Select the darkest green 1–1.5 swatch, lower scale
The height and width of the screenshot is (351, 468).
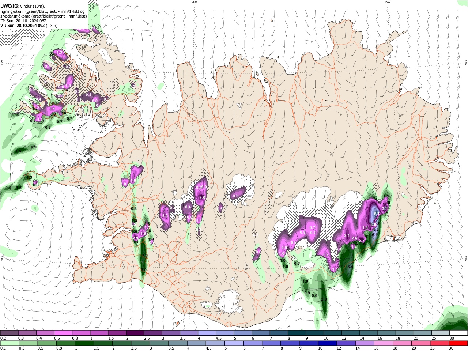coord(84,343)
